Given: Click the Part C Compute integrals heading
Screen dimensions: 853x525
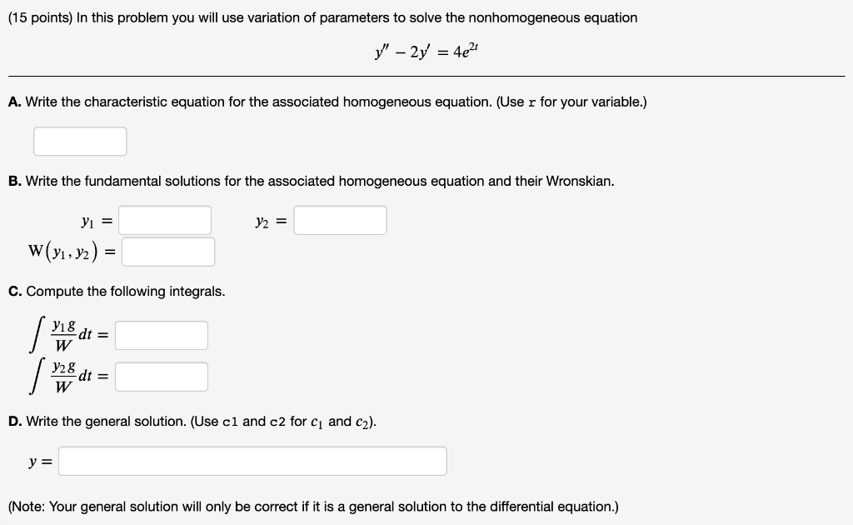Looking at the screenshot, I should click(x=117, y=291).
